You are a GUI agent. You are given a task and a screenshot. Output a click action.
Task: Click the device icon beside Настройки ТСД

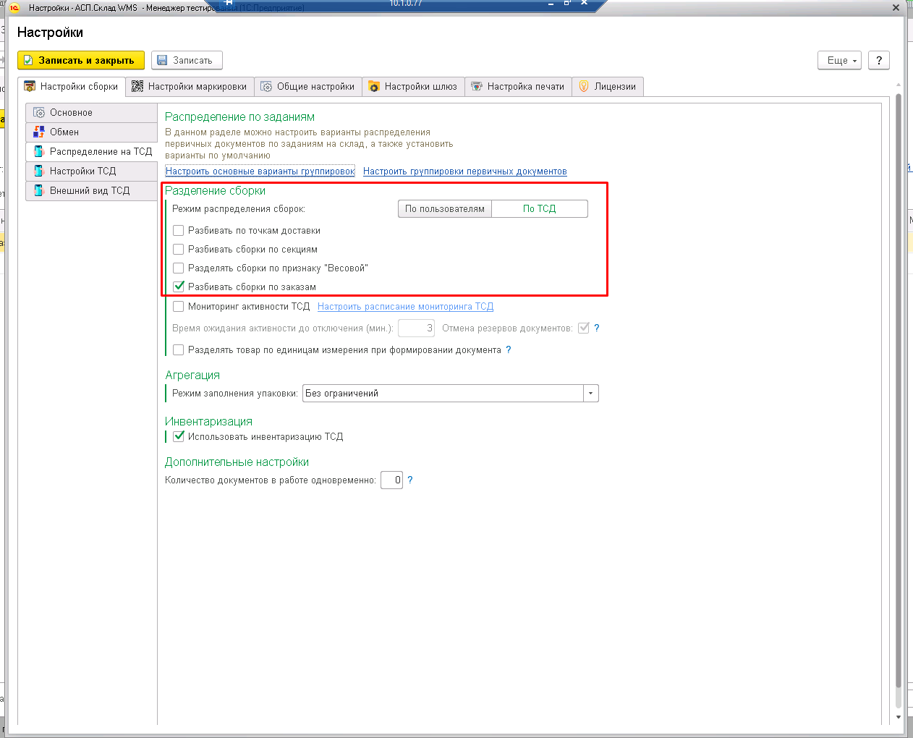click(x=39, y=171)
